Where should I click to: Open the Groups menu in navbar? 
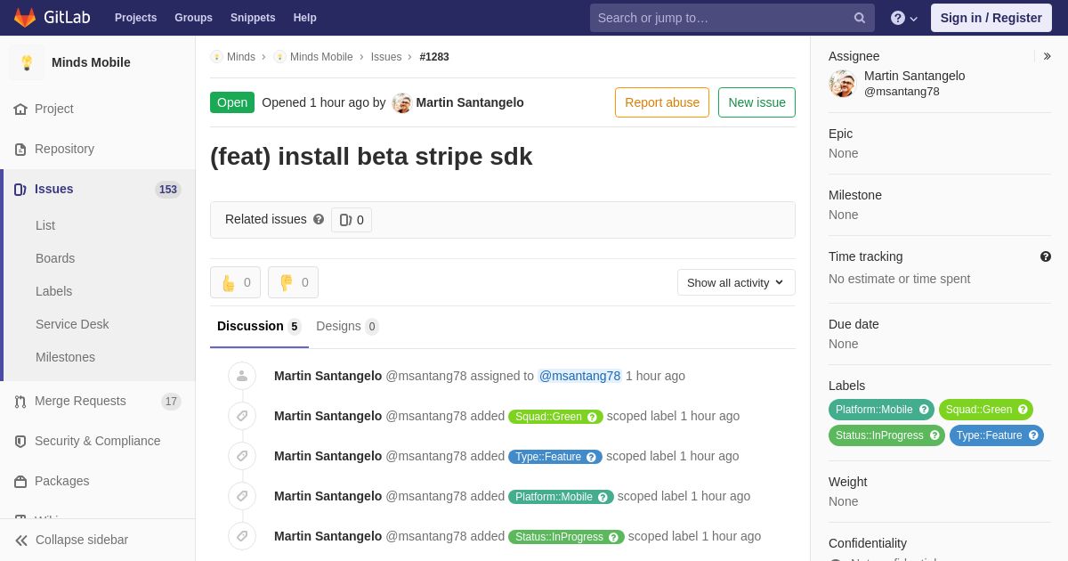click(193, 18)
